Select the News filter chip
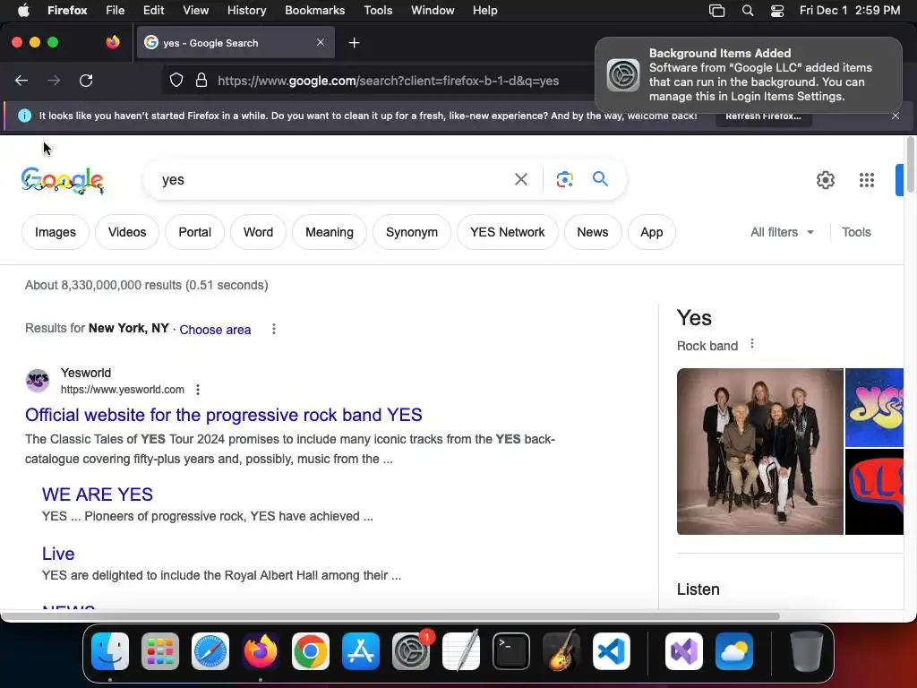 point(593,232)
